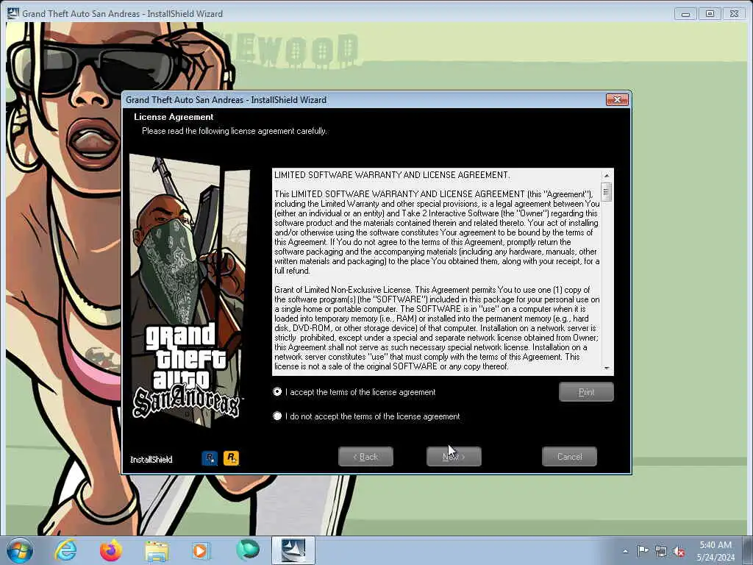753x565 pixels.
Task: Click the license text scroll-down arrow
Action: [x=607, y=369]
